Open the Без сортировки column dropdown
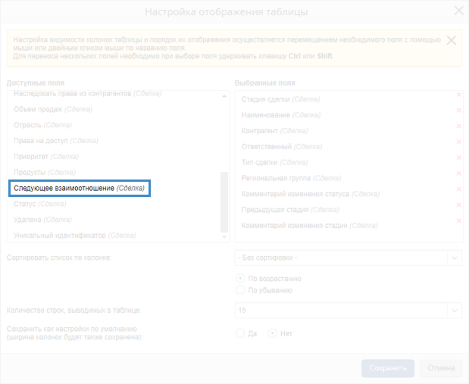This screenshot has width=469, height=384. 349,258
